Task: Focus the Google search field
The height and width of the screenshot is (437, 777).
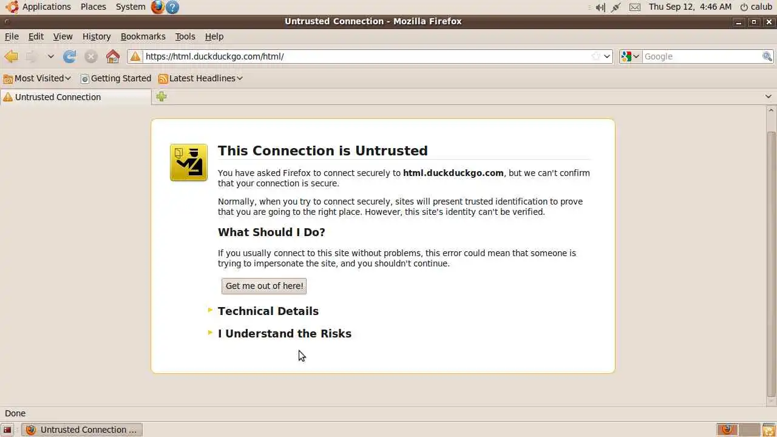Action: pyautogui.click(x=702, y=56)
